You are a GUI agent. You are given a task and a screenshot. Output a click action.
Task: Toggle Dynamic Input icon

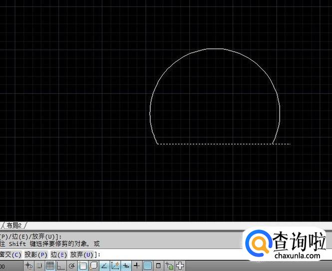point(126,266)
